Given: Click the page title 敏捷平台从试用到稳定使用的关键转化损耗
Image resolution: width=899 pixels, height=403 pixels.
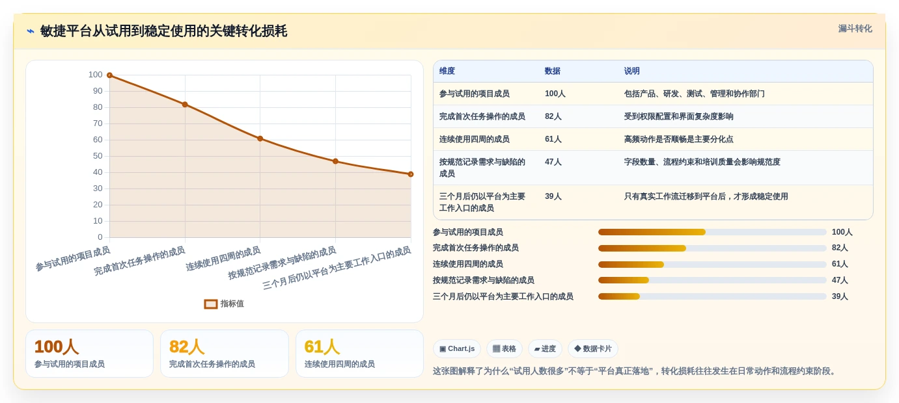Looking at the screenshot, I should coord(163,31).
